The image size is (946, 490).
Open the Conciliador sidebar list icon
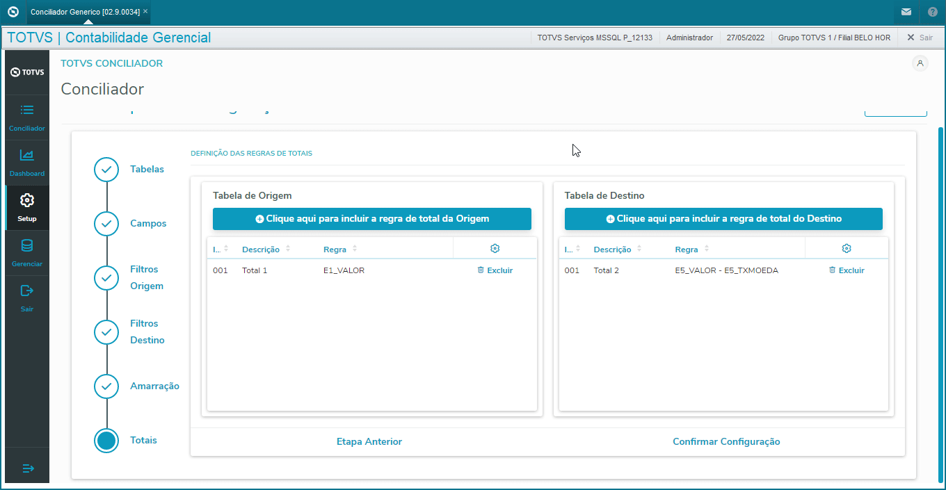[x=27, y=110]
